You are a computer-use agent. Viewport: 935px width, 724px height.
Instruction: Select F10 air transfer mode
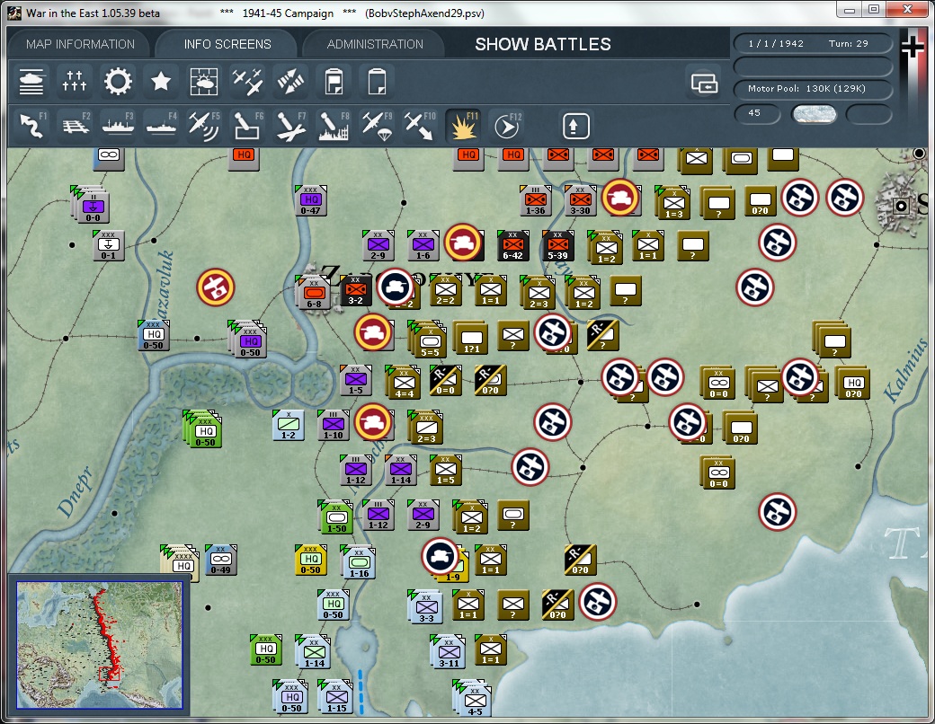[x=420, y=126]
